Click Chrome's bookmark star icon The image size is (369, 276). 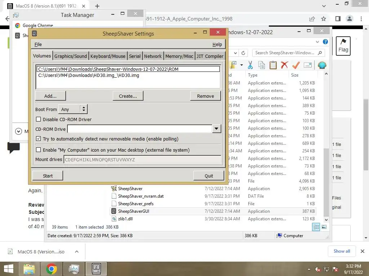pos(324,19)
